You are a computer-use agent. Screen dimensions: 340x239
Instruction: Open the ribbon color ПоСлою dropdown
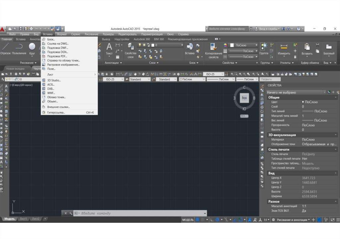point(245,45)
